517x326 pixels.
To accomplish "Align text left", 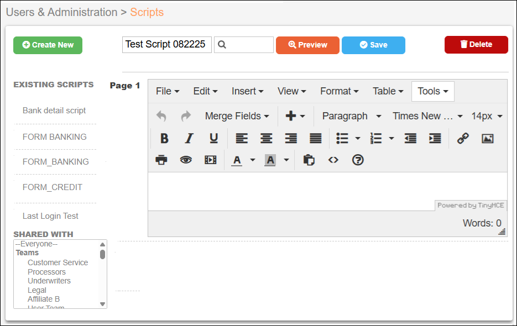I will point(242,139).
